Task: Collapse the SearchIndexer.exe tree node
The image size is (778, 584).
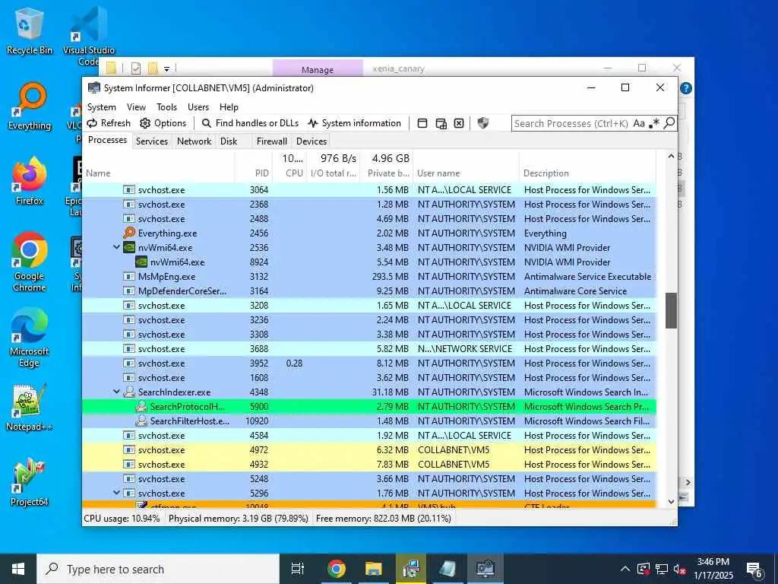Action: coord(116,392)
